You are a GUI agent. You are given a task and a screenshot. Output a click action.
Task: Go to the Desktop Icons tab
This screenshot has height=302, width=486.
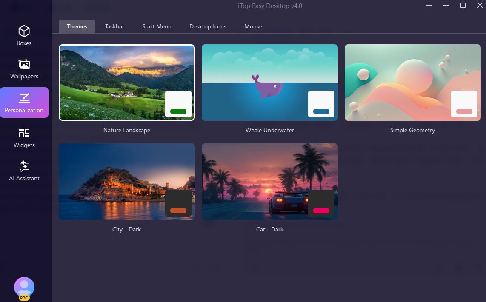click(x=208, y=26)
